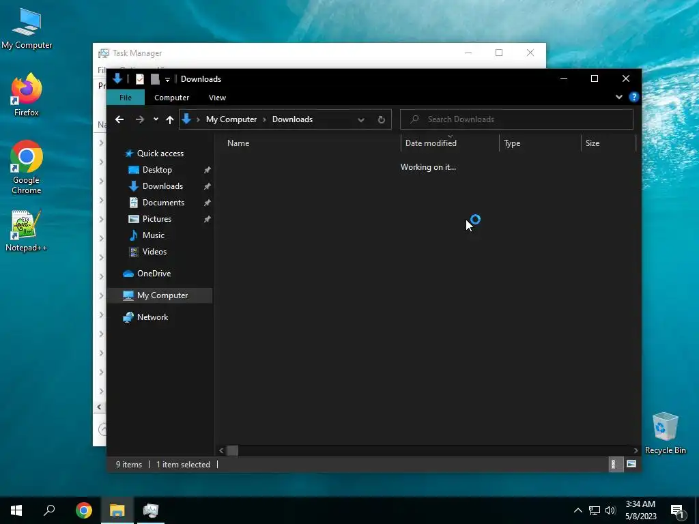The height and width of the screenshot is (524, 699).
Task: Open taskbar search magnifier
Action: tap(49, 510)
